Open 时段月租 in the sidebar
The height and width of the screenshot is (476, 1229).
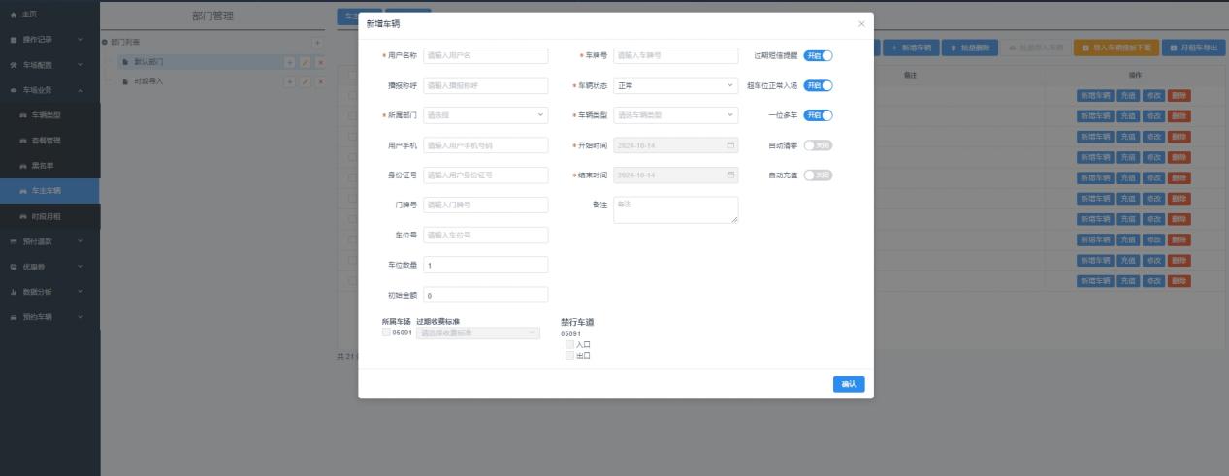tap(49, 216)
